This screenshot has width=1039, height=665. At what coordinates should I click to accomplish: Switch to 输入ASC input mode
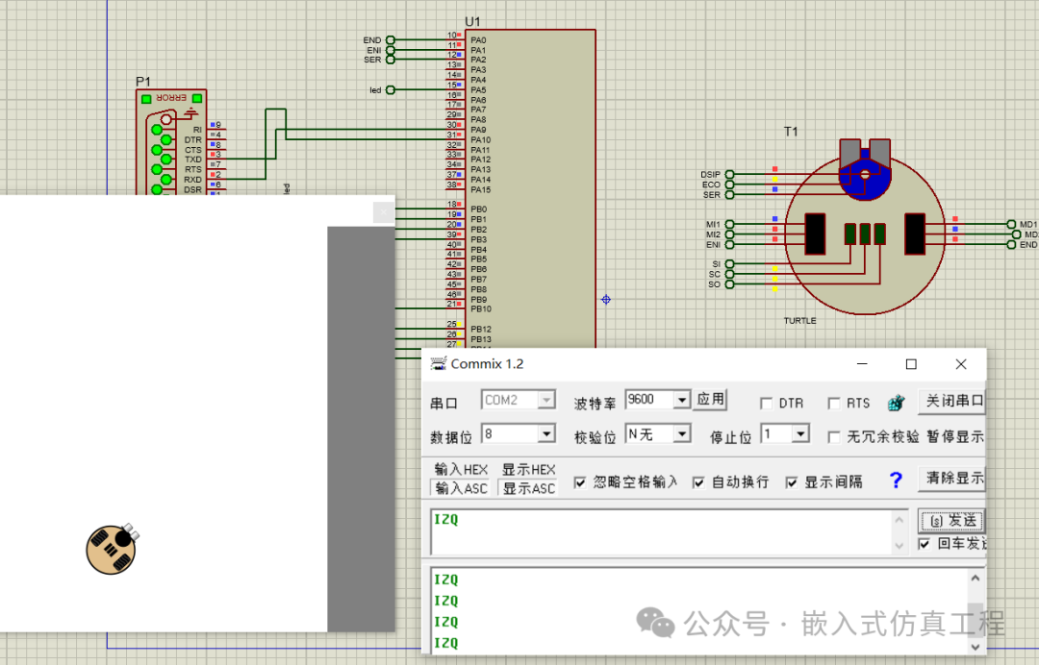[461, 488]
